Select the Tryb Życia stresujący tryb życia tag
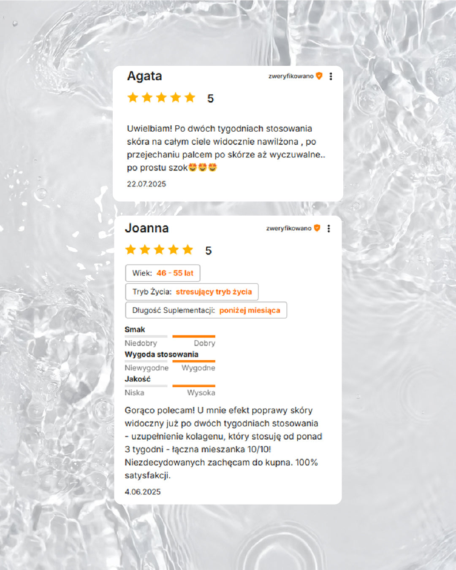Viewport: 456px width, 570px height. (192, 292)
